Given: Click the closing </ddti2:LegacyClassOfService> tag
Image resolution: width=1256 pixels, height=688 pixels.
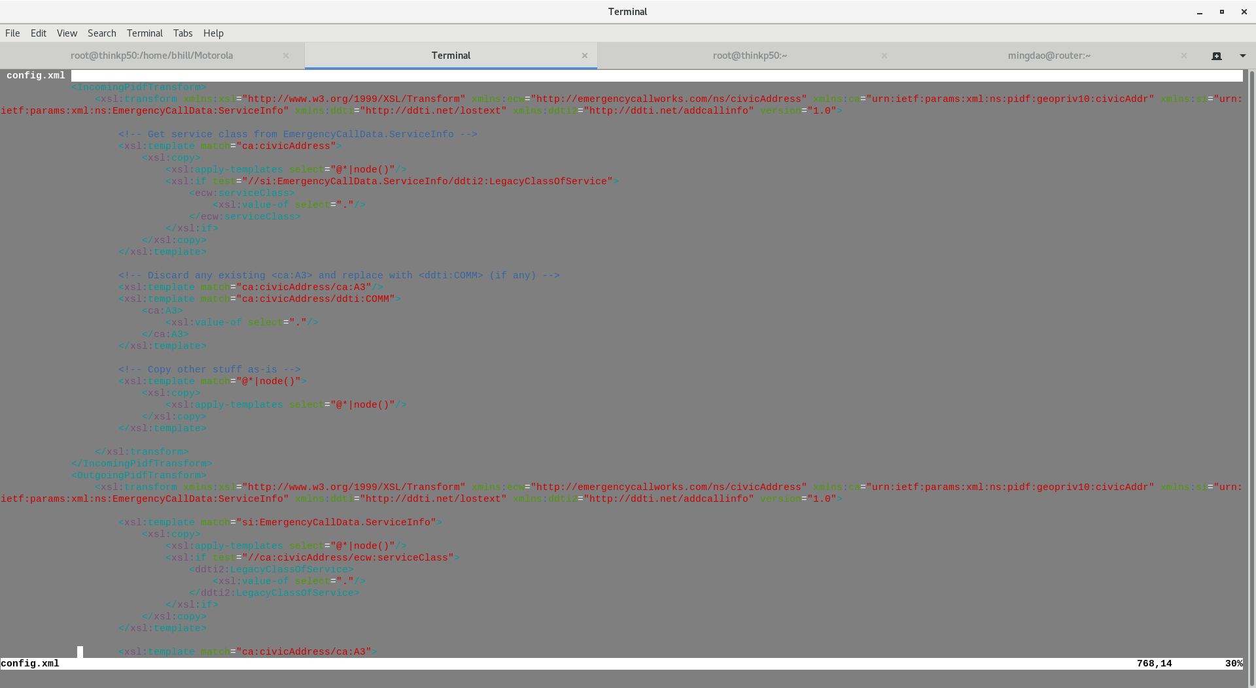Looking at the screenshot, I should (274, 593).
